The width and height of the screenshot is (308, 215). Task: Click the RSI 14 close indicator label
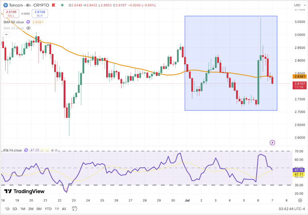(x=12, y=150)
